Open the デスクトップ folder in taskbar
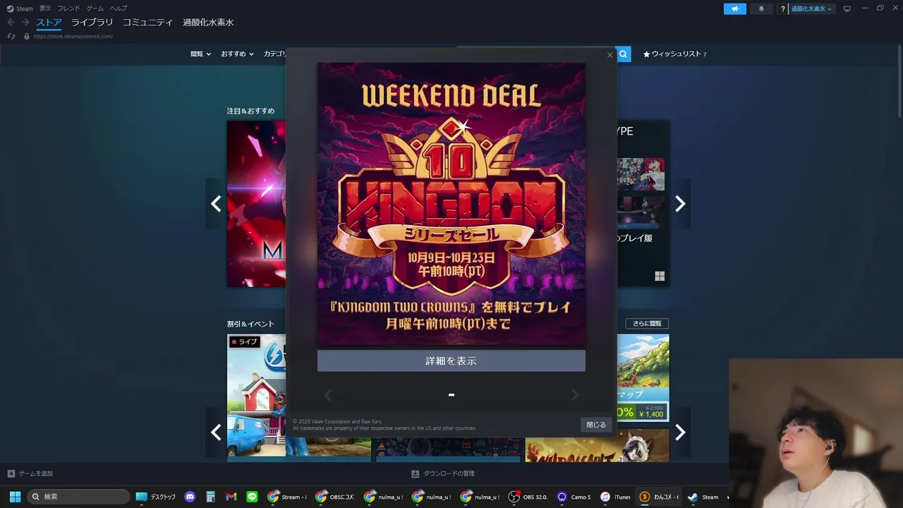This screenshot has height=508, width=903. 155,497
